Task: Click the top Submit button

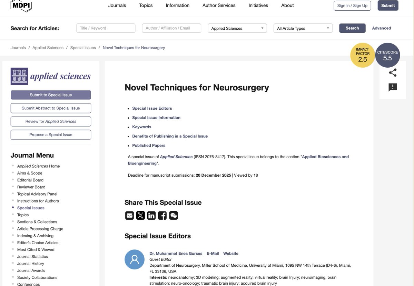Action: click(388, 6)
